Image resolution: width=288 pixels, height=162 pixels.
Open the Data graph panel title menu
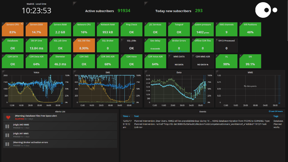(179, 73)
